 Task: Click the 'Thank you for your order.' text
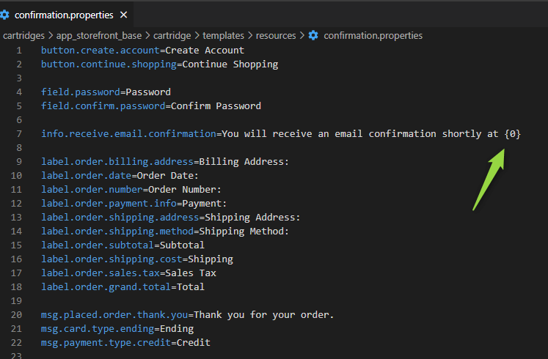point(264,315)
